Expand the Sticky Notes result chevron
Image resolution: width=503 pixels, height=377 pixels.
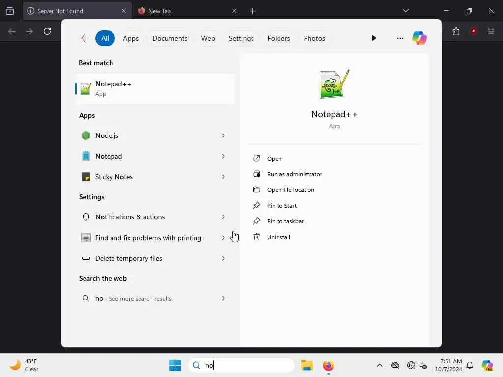click(224, 177)
